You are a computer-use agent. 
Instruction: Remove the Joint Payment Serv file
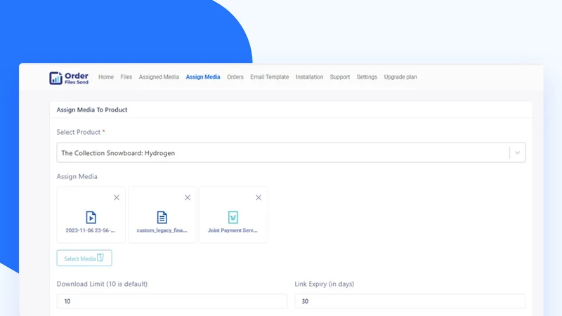[x=259, y=197]
